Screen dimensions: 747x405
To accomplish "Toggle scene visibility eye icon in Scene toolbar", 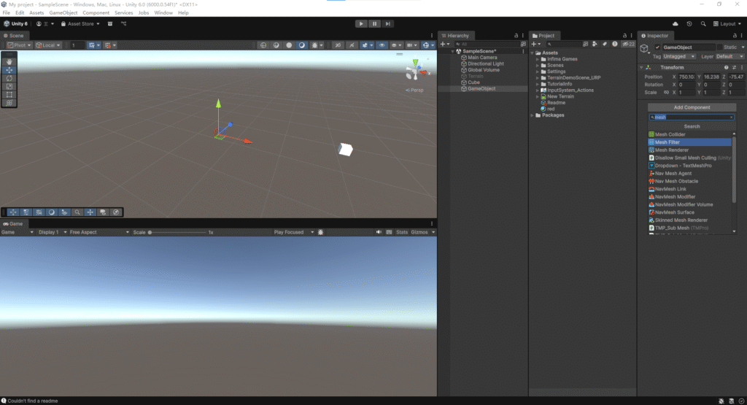I will [x=382, y=45].
